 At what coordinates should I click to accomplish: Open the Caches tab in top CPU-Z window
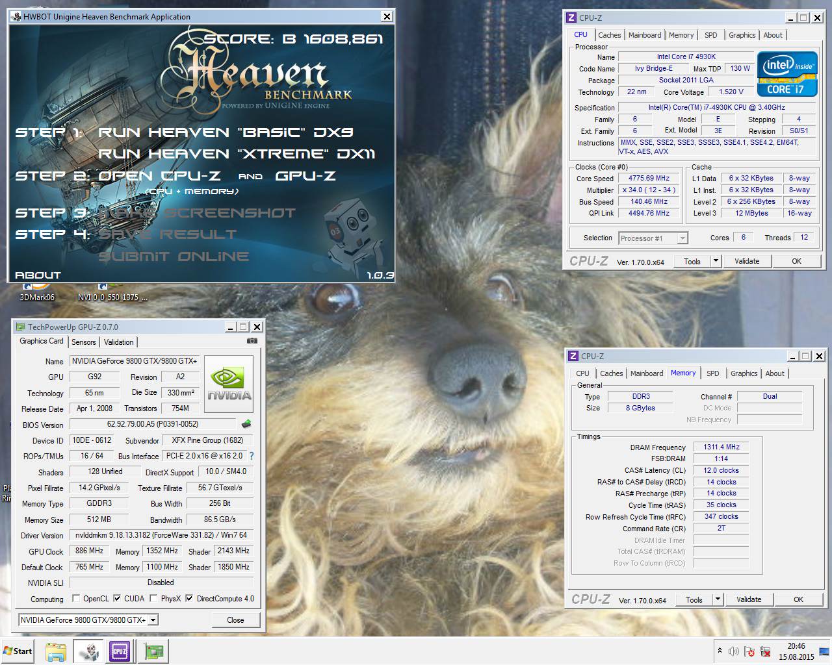[610, 35]
